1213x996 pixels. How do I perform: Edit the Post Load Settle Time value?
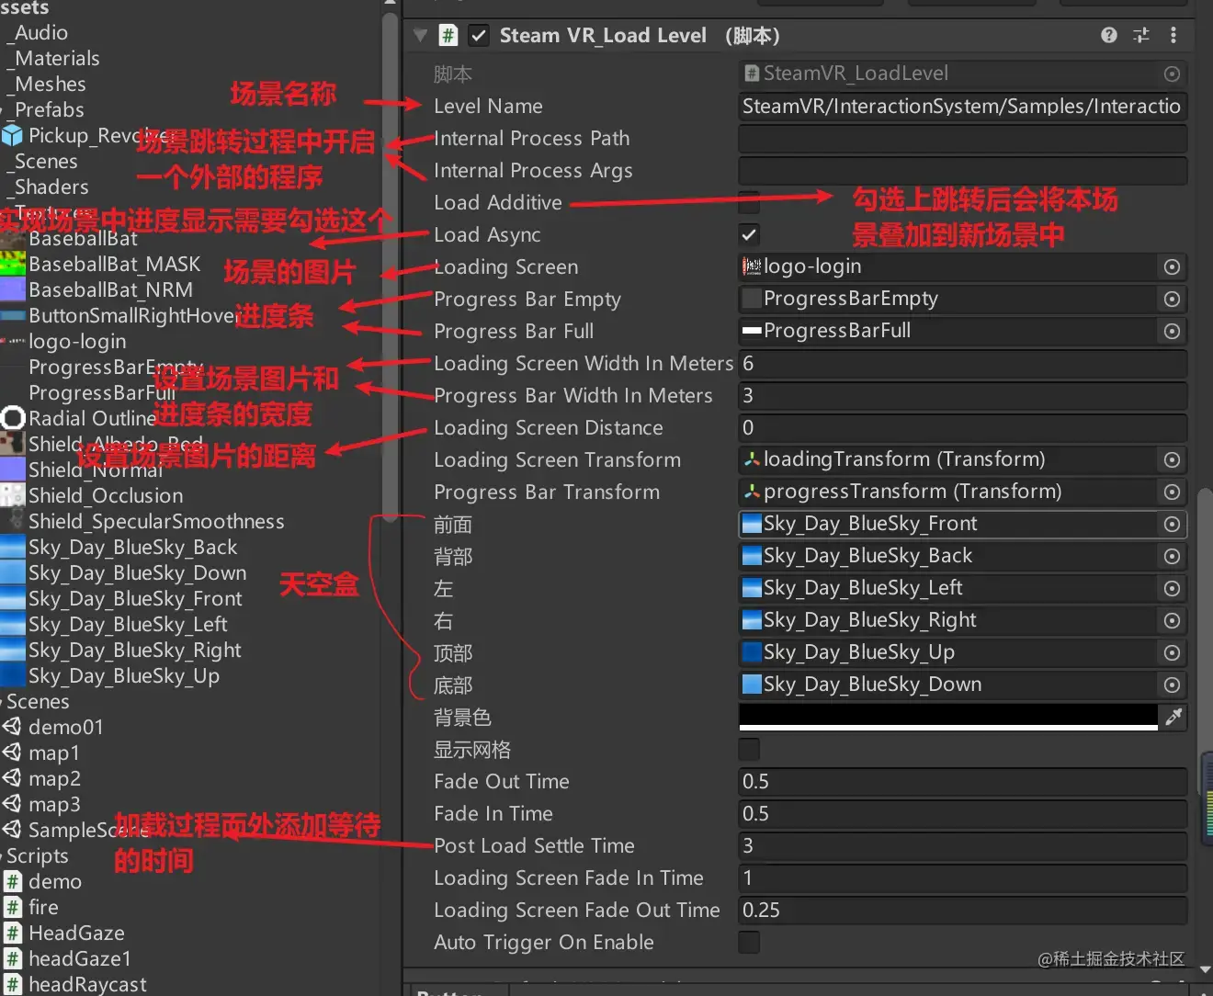coord(962,845)
